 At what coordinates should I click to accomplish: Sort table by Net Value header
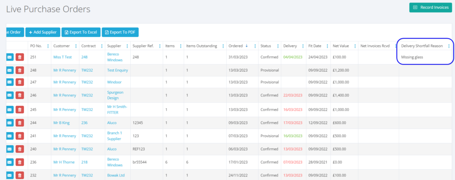[341, 46]
